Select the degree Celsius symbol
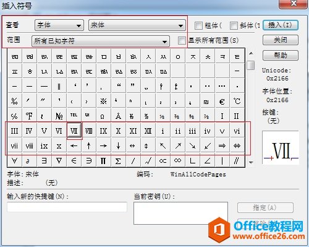The width and height of the screenshot is (309, 247). coord(237,101)
